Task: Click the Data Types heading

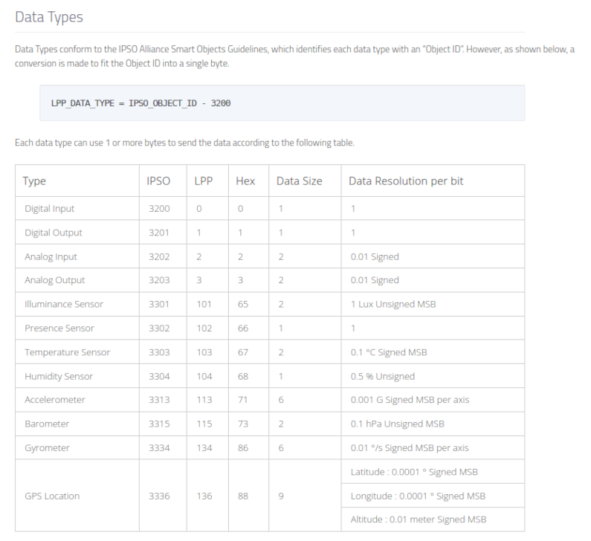Action: click(49, 16)
